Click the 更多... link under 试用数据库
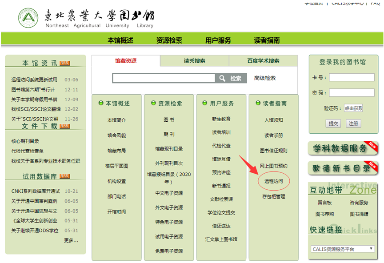Image resolution: width=384 pixels, height=263 pixels. [x=71, y=240]
